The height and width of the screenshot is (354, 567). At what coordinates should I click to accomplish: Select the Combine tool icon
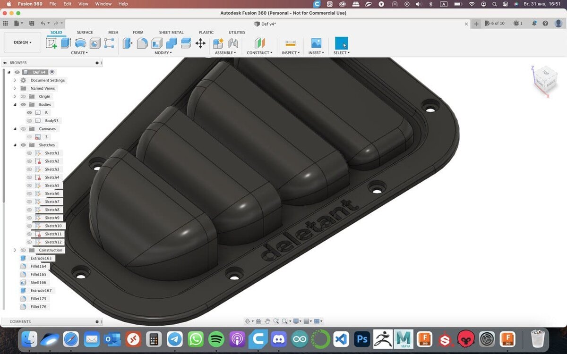pos(171,43)
